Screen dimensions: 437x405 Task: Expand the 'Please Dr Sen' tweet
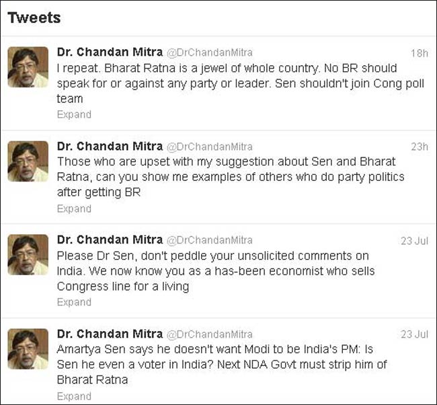[74, 302]
